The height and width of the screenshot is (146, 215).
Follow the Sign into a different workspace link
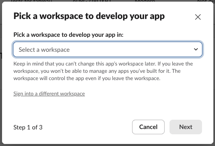click(49, 94)
